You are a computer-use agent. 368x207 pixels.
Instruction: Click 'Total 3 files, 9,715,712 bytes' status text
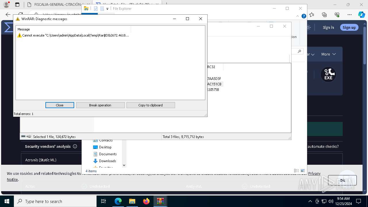coord(183,137)
